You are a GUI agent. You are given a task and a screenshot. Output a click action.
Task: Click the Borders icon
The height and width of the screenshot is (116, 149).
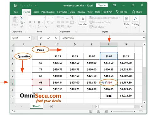(30, 27)
